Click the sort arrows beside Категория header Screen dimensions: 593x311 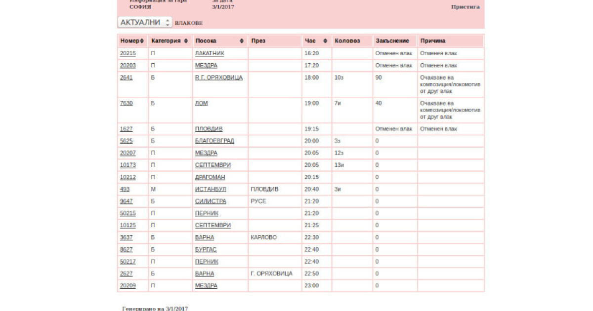click(x=186, y=41)
